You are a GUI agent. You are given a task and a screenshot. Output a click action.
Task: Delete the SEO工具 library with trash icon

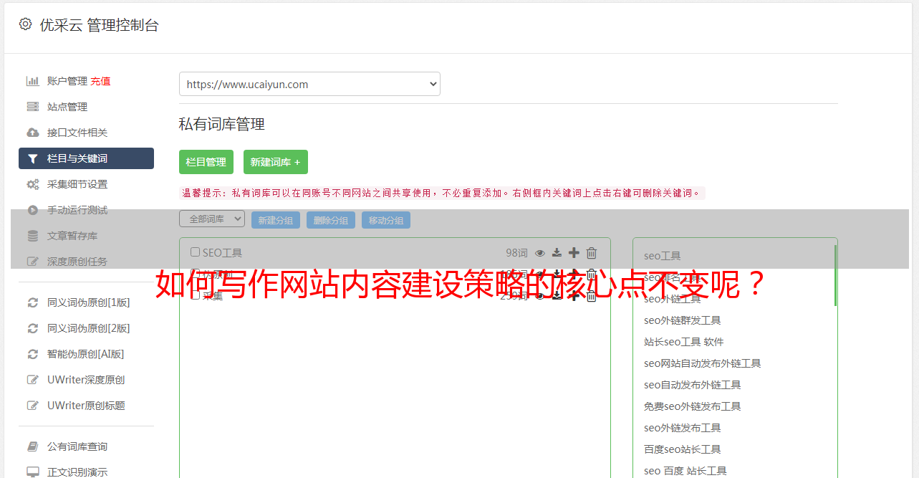592,252
